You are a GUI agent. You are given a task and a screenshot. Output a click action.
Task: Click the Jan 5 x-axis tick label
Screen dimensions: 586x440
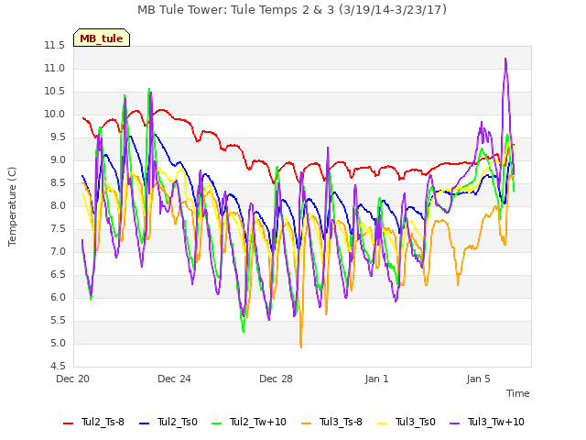pos(478,379)
